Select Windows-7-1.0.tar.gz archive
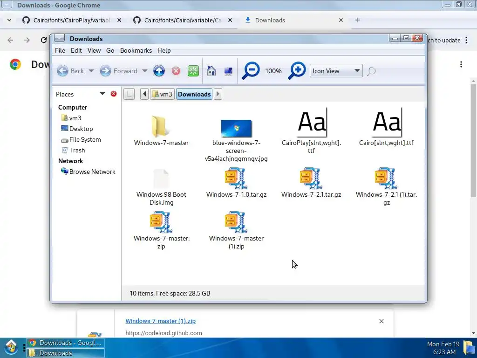The image size is (477, 358). (x=236, y=183)
